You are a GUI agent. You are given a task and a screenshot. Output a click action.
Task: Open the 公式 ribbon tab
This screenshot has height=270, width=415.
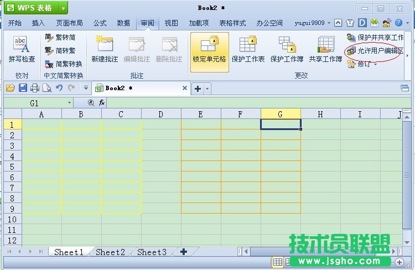[x=100, y=23]
